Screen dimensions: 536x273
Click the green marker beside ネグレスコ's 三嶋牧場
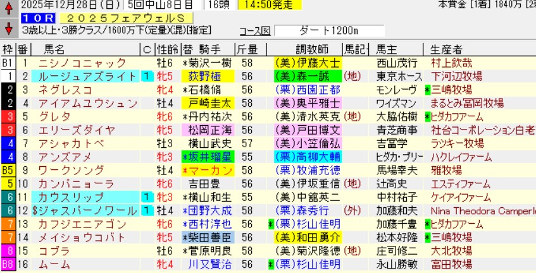click(428, 90)
